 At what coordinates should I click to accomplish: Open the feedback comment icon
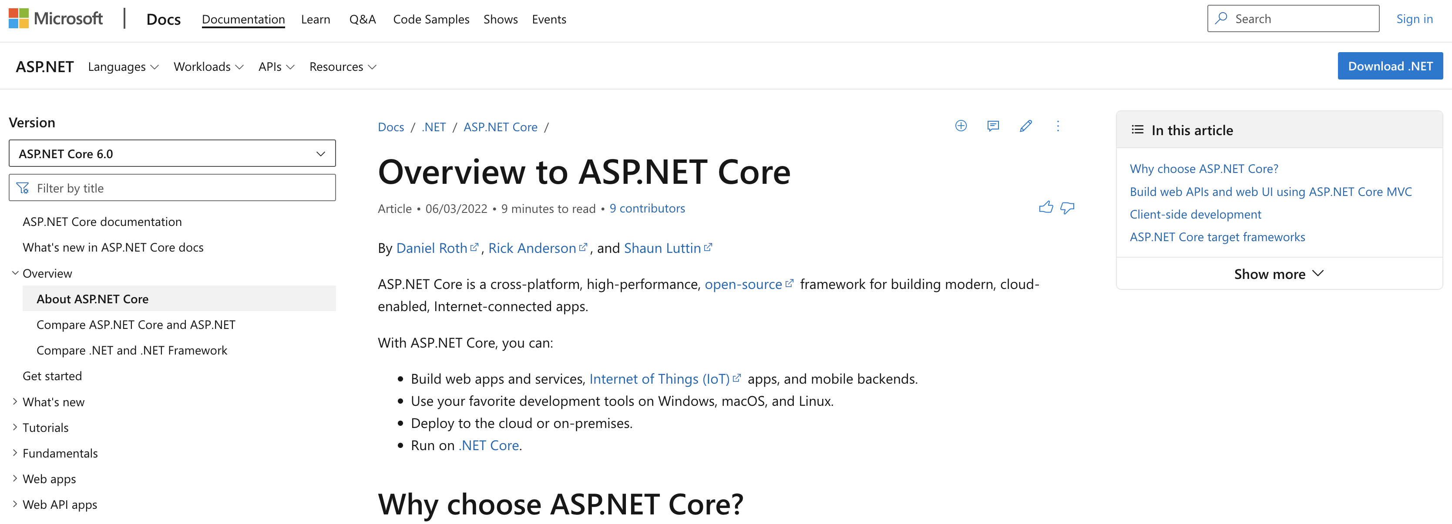[993, 126]
